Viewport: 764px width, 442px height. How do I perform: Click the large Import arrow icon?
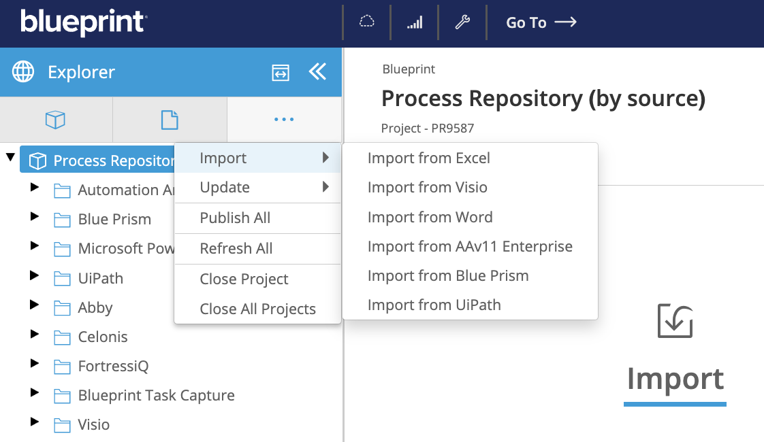[x=675, y=321]
